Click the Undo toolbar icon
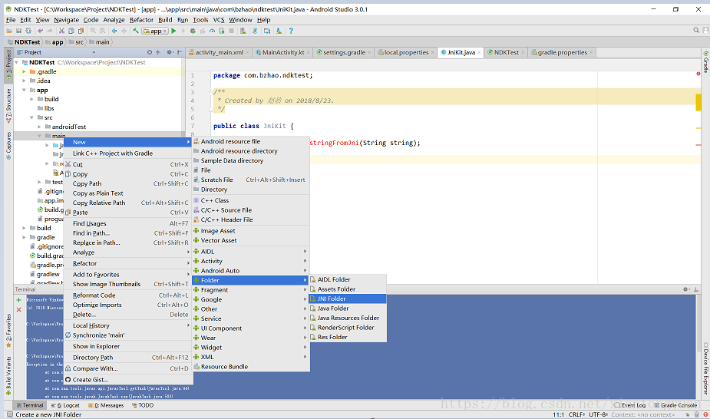 [x=41, y=31]
